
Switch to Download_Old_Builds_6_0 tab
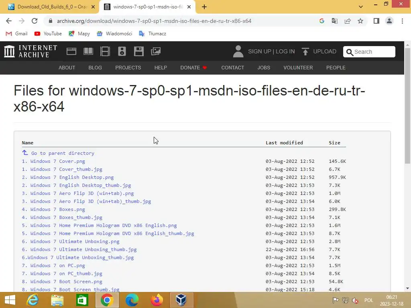(x=49, y=7)
